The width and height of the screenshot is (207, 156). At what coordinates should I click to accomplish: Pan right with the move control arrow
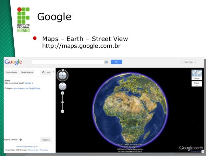[65, 86]
